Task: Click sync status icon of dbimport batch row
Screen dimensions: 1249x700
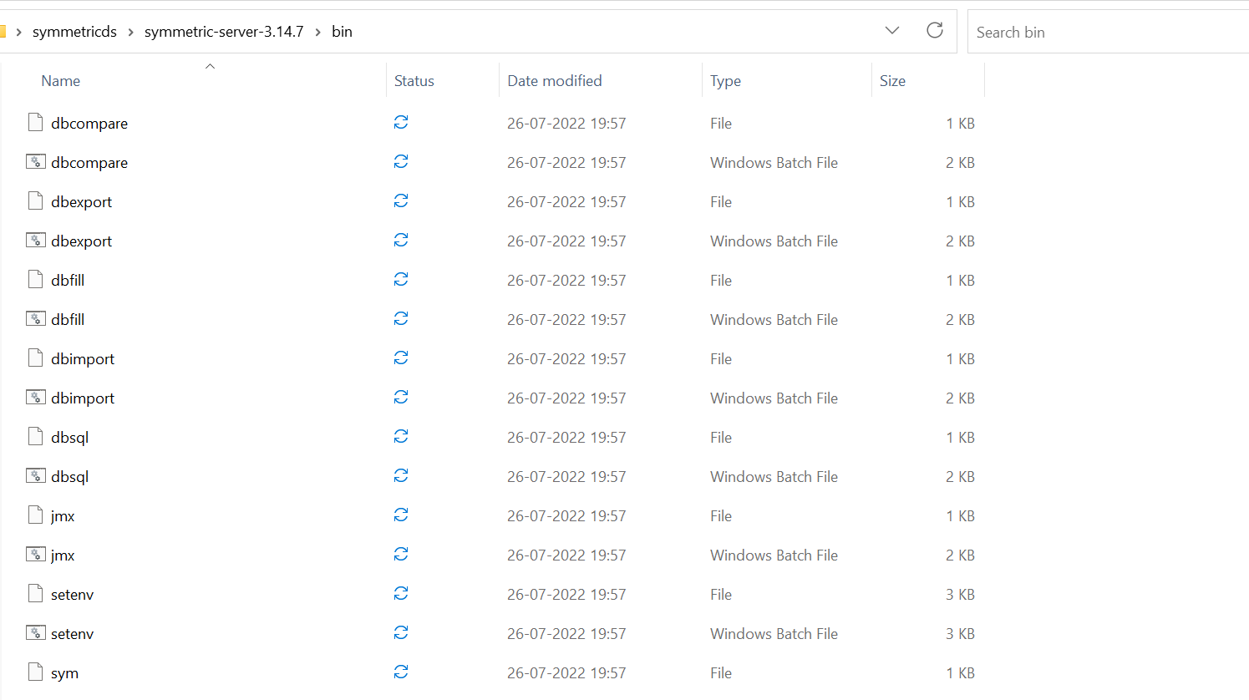Action: [x=401, y=398]
